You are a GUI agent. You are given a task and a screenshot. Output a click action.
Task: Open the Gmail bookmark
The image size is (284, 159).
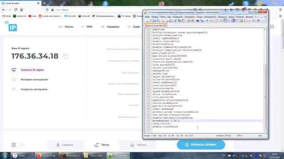7,16
